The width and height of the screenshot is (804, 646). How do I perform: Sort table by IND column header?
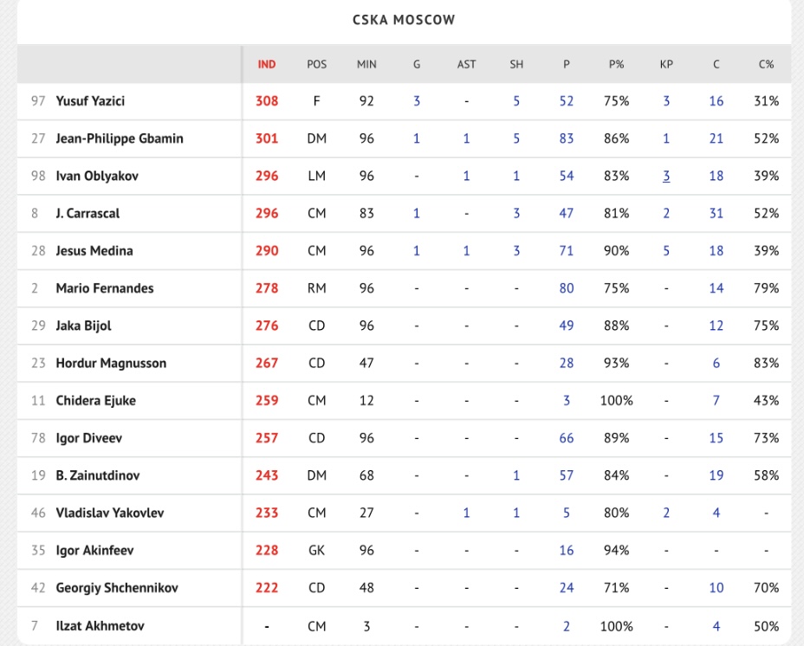point(267,65)
